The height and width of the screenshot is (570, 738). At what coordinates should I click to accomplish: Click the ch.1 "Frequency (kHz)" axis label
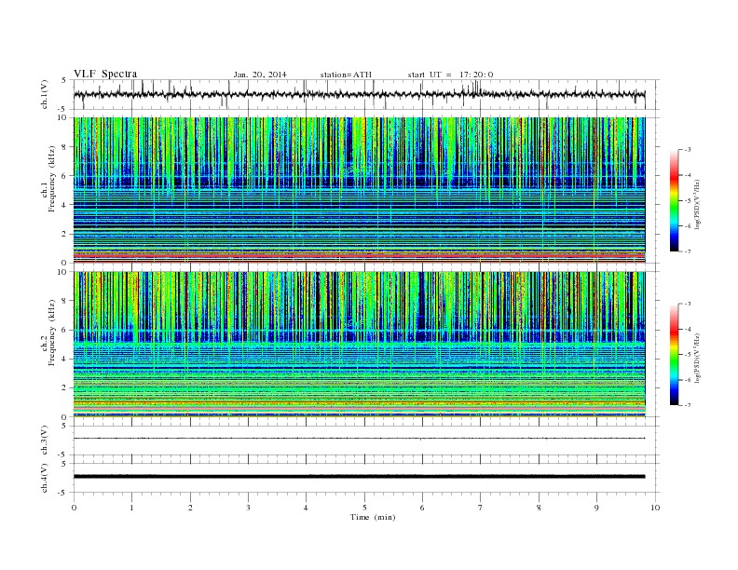[x=52, y=179]
